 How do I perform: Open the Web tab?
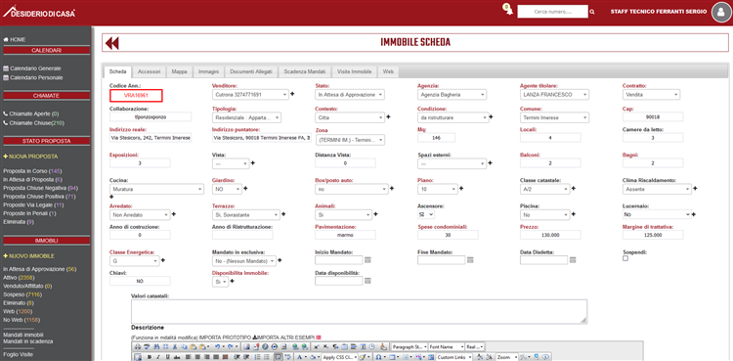(x=388, y=71)
